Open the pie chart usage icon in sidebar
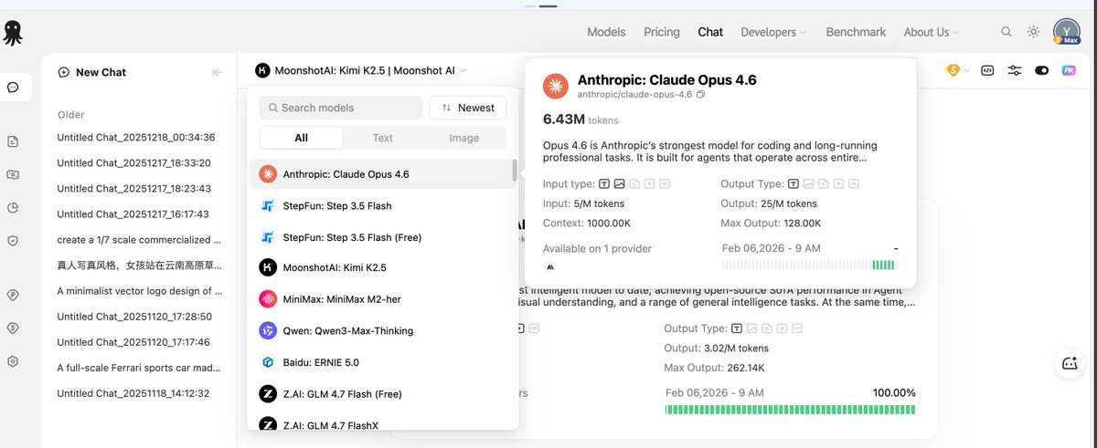The width and height of the screenshot is (1097, 448). point(13,207)
